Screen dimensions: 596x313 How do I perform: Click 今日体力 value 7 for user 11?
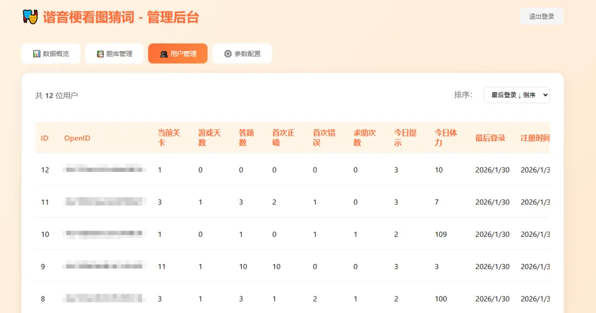437,202
